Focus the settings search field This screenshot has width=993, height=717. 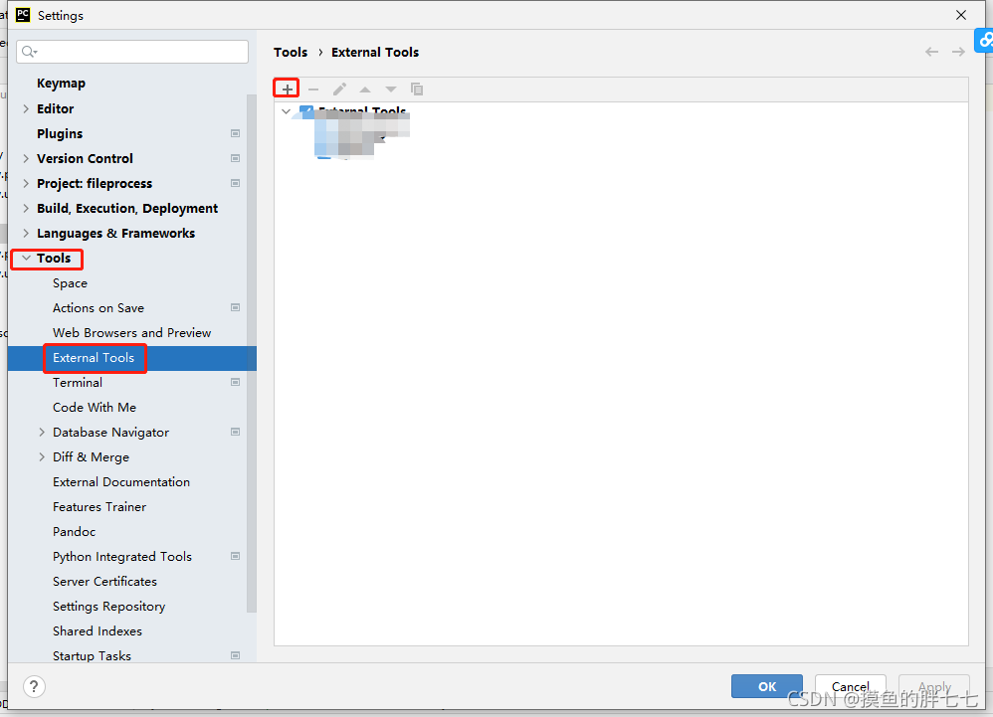coord(132,52)
